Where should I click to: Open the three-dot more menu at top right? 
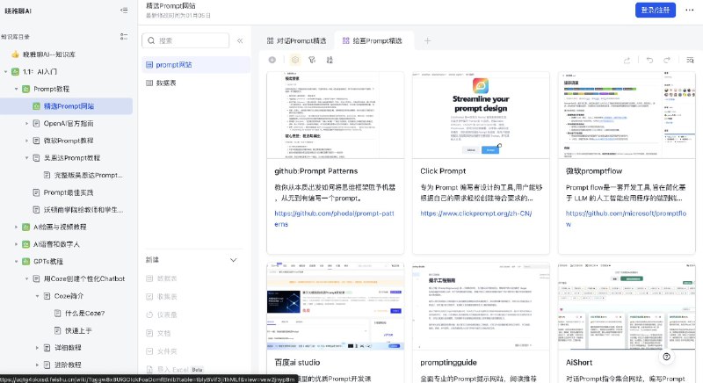point(690,10)
